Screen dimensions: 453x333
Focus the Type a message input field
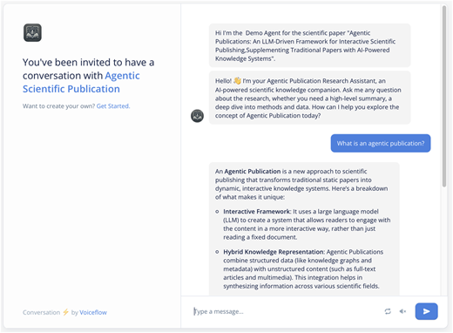(285, 311)
